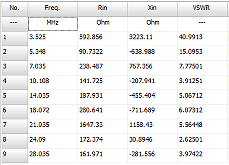Select the Ohm unit cell under Xin
This screenshot has height=165, width=229.
tap(153, 24)
